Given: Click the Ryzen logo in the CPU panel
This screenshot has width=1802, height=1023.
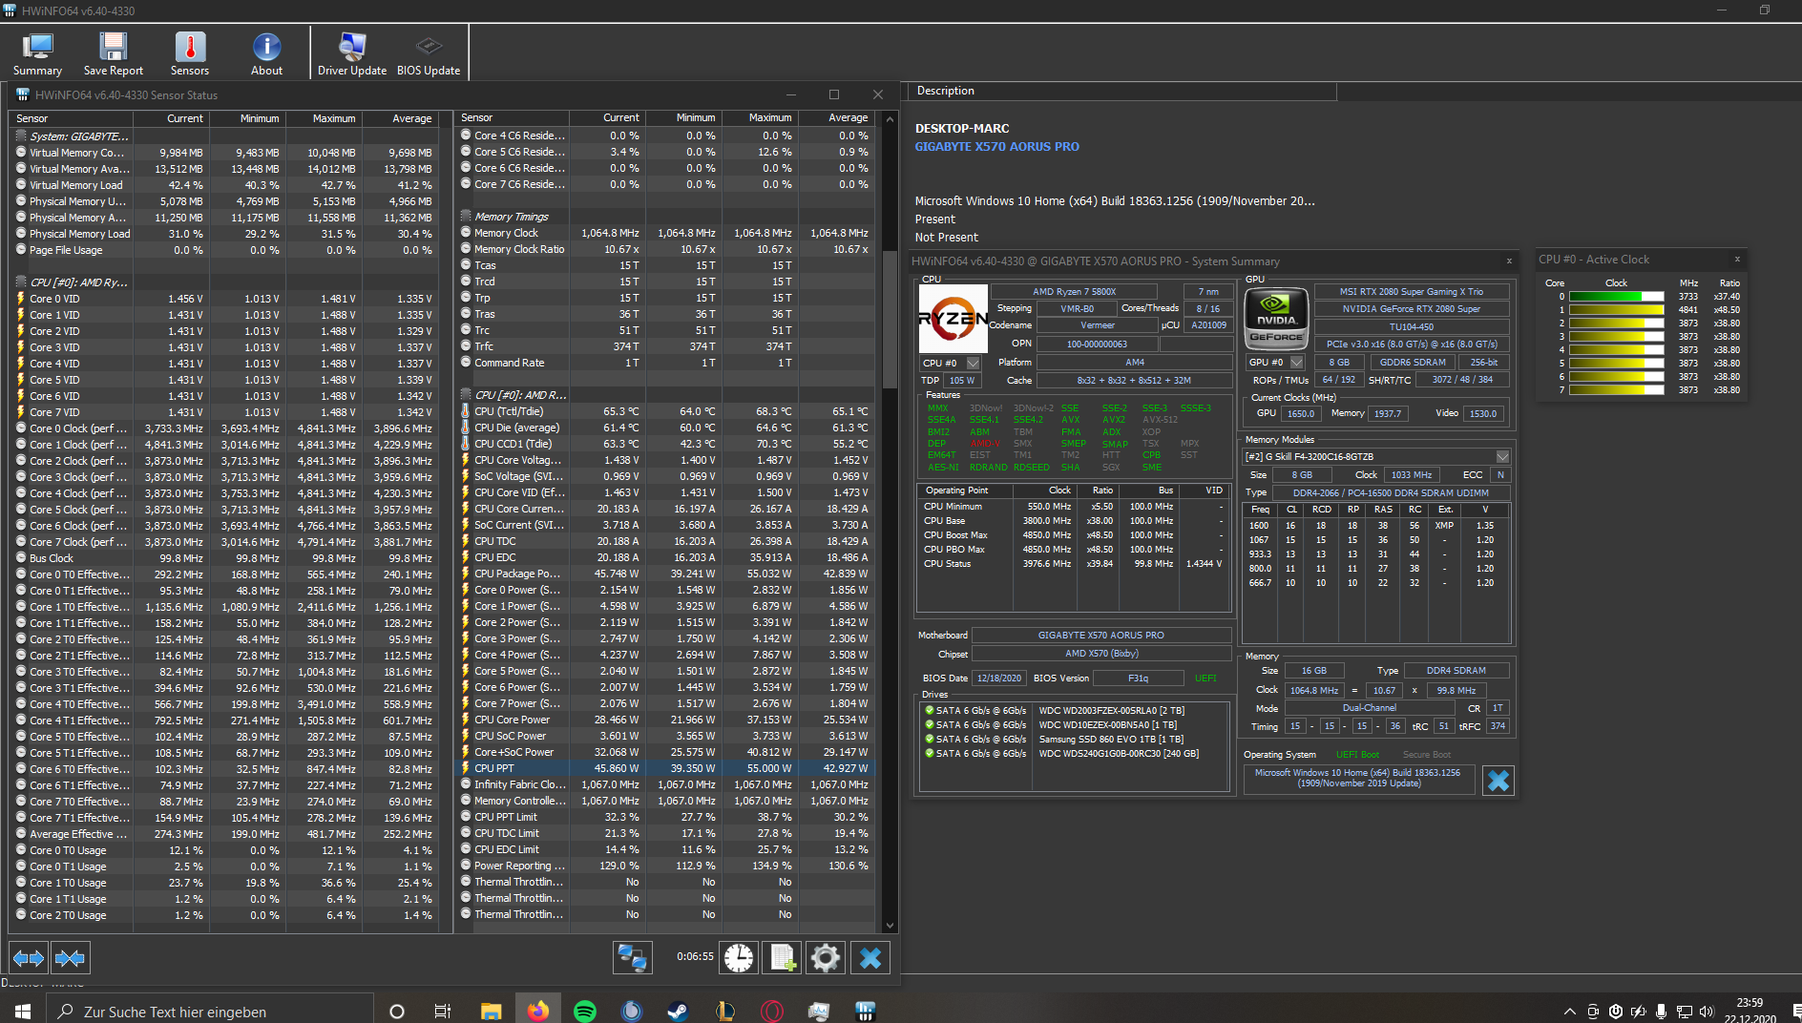Looking at the screenshot, I should coord(953,319).
